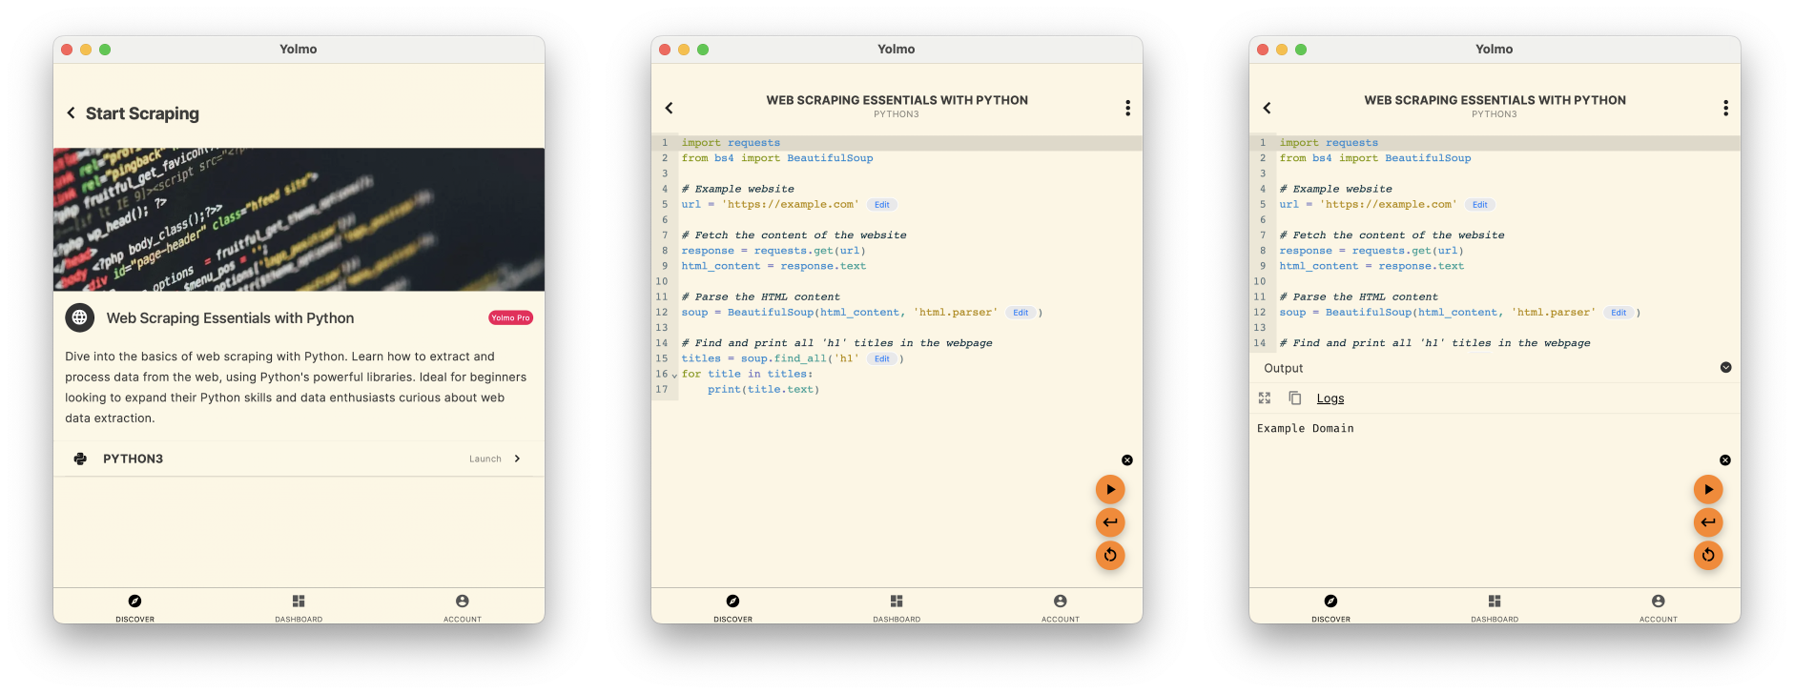
Task: Edit 'html.parser' argument in right window
Action: 1619,313
